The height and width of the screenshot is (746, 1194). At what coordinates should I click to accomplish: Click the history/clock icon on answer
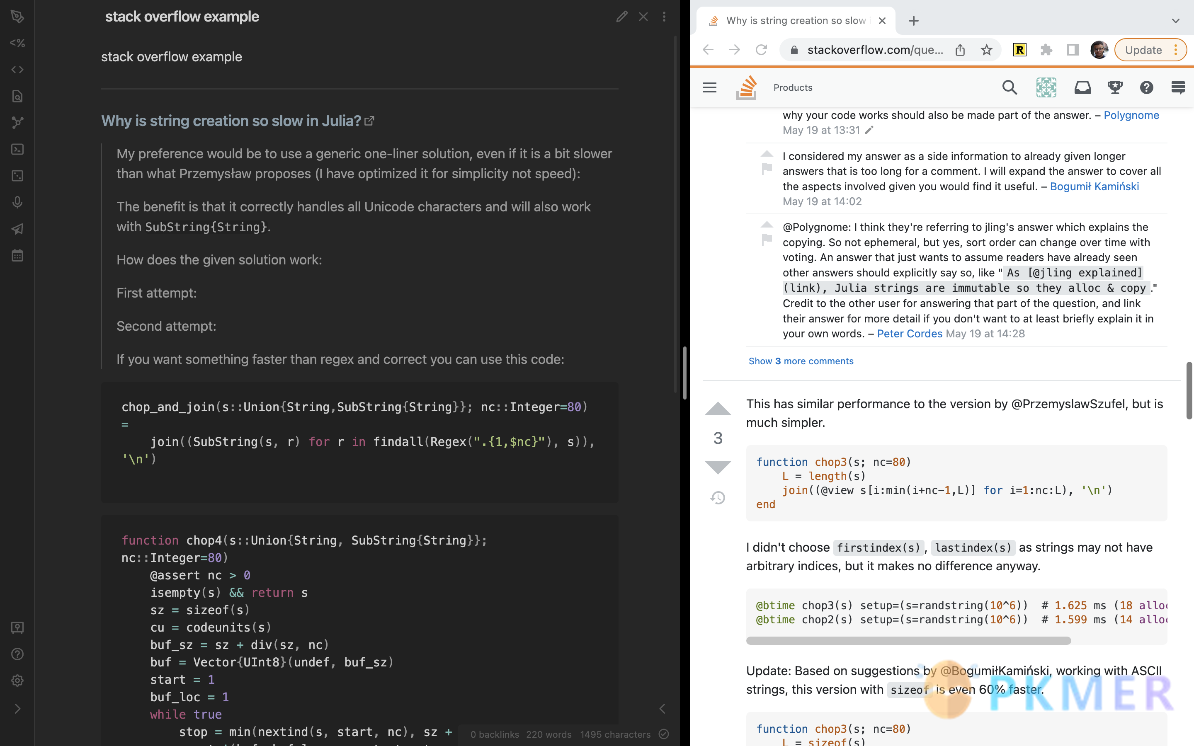tap(718, 498)
